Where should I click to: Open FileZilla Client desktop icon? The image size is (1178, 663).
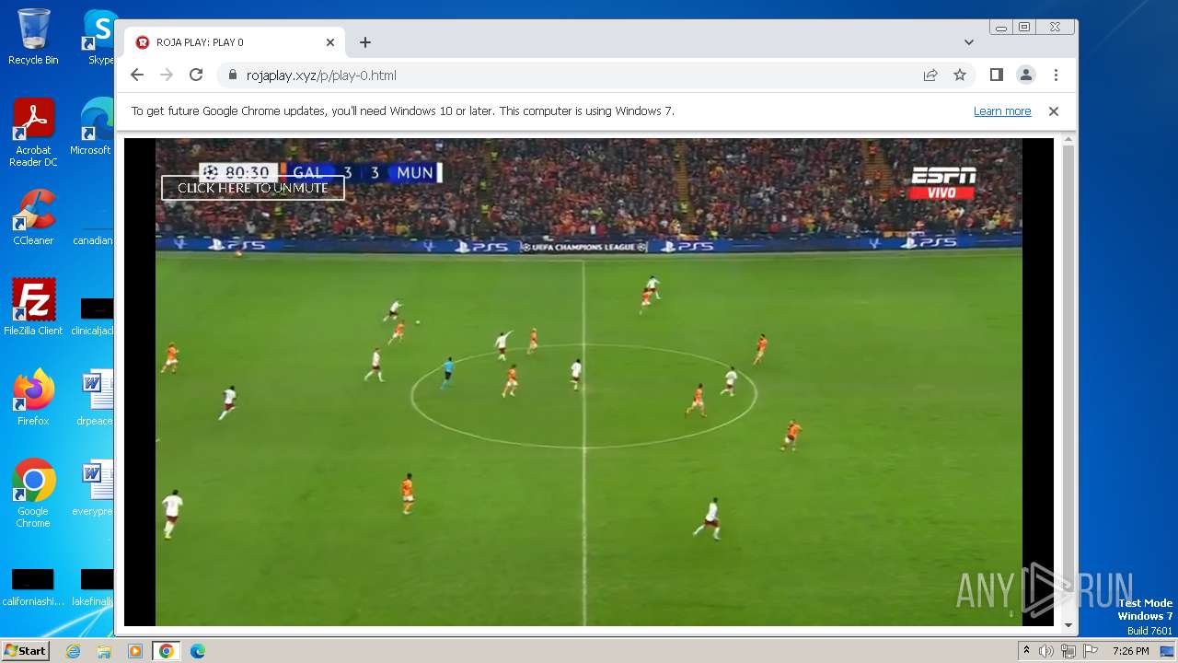coord(33,308)
